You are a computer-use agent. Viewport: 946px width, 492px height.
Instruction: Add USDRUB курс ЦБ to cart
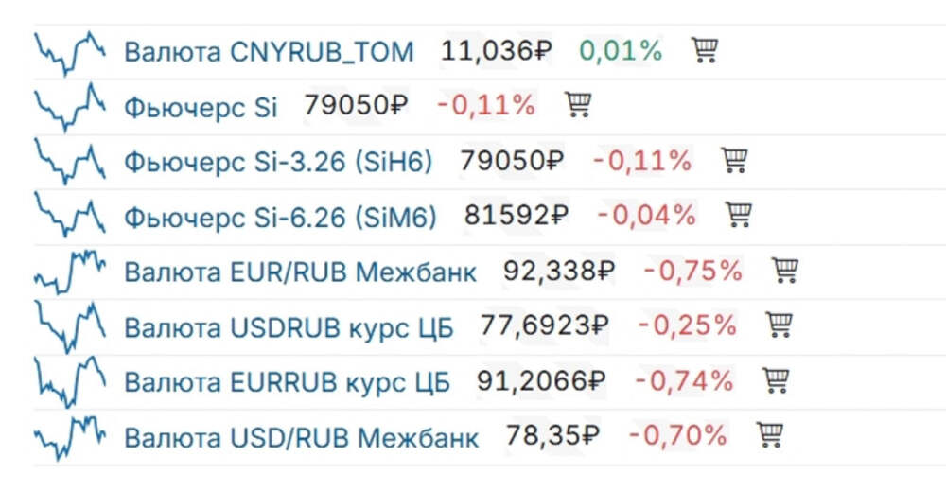point(779,325)
